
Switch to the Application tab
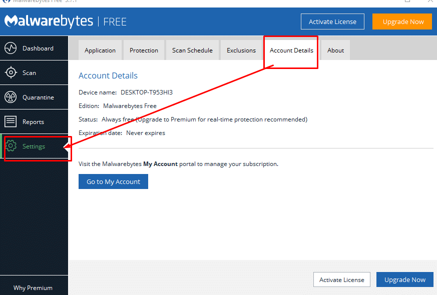click(100, 50)
